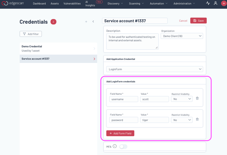Open the activity pulse icon in header
The width and height of the screenshot is (227, 155).
208,3
